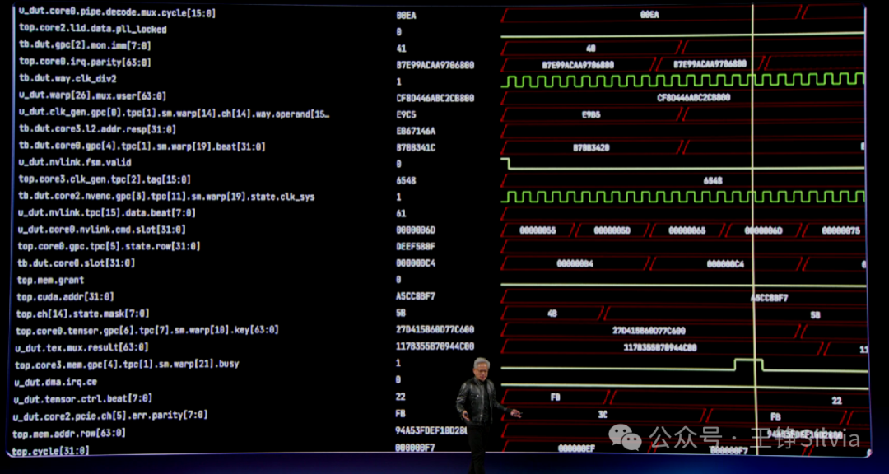Click the 00000075 segment in cmd.slot waveform
Image resolution: width=889 pixels, height=474 pixels.
pyautogui.click(x=840, y=230)
